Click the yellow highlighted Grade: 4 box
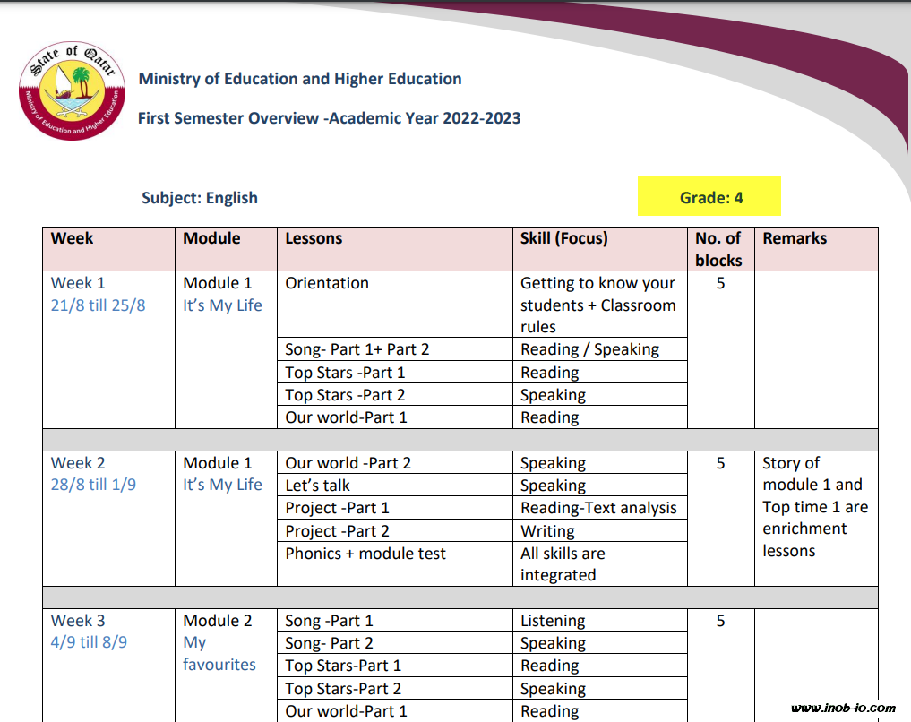The image size is (911, 722). pos(709,197)
